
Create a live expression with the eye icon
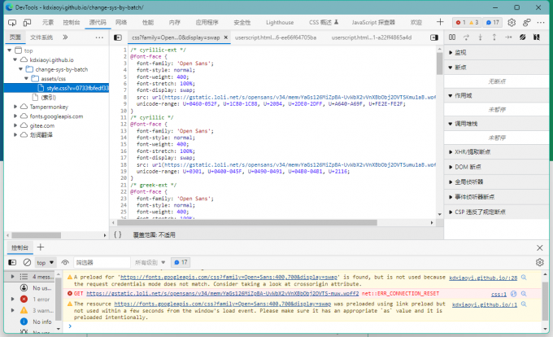pyautogui.click(x=65, y=263)
